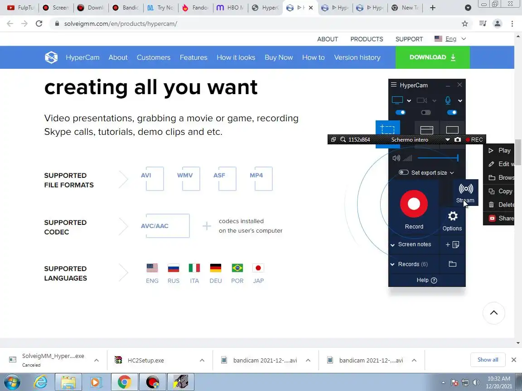
Task: Open the HyperCam hamburger menu icon
Action: 393,85
